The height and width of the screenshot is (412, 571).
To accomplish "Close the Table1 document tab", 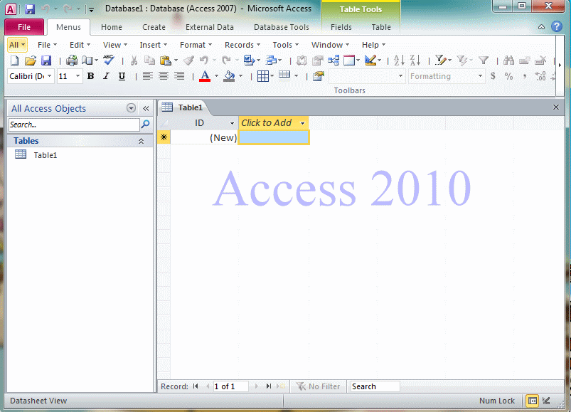I will (x=556, y=107).
